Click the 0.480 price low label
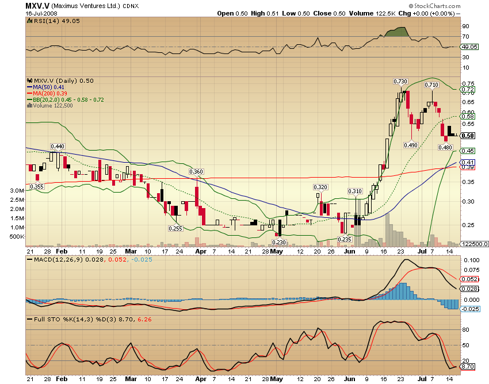This screenshot has height=384, width=489. click(445, 147)
